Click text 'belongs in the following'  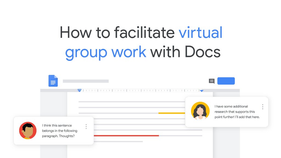(60, 131)
